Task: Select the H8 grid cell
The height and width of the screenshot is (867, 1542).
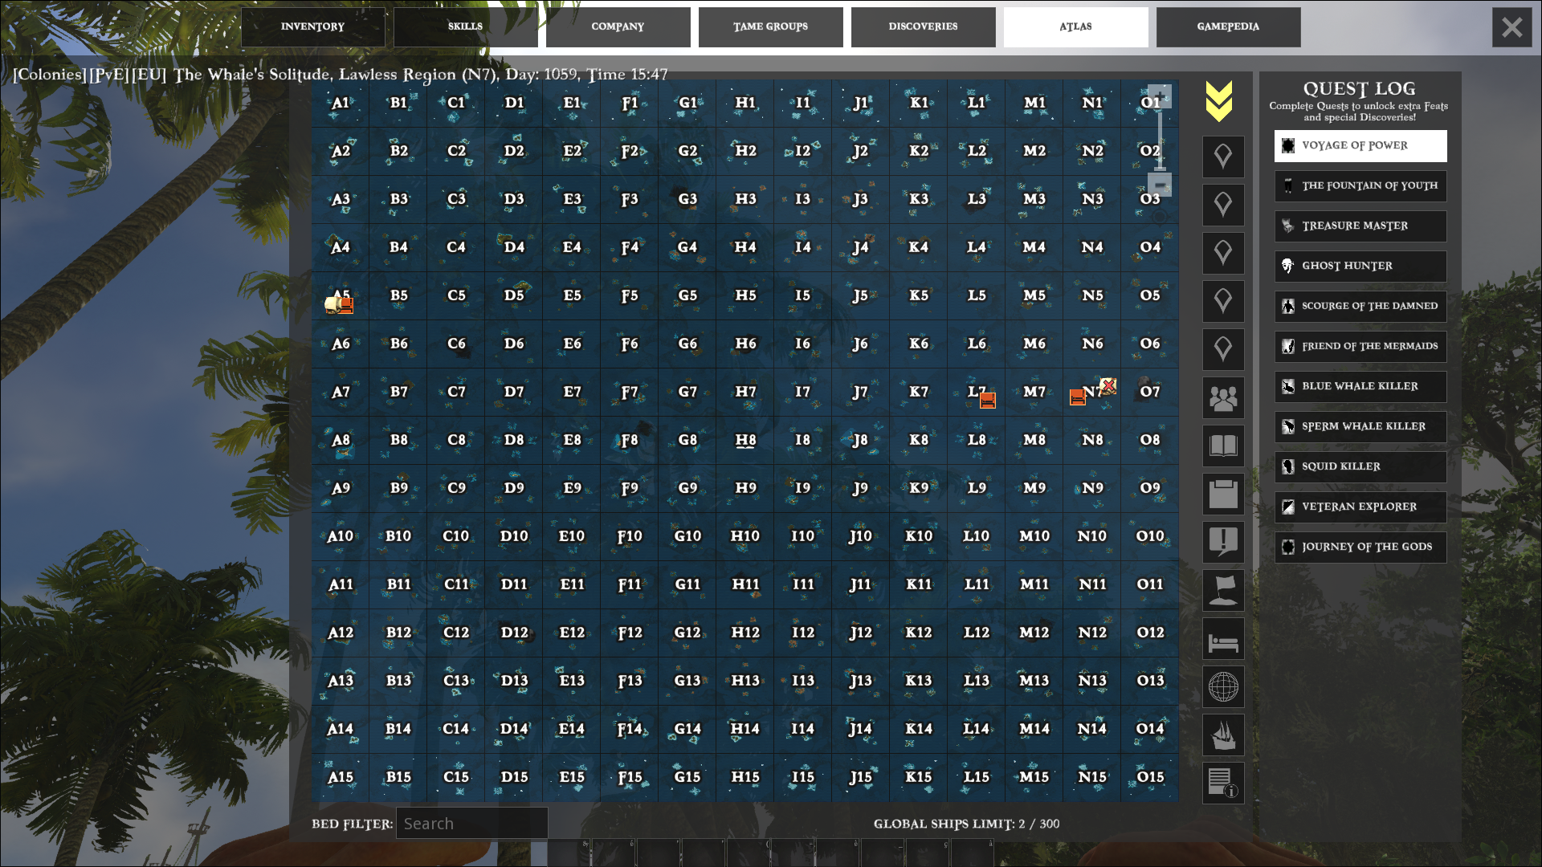Action: click(745, 440)
